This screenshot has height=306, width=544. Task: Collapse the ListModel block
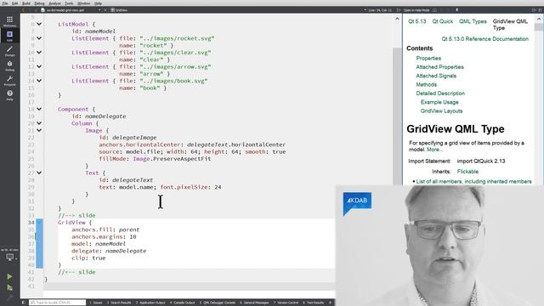39,24
